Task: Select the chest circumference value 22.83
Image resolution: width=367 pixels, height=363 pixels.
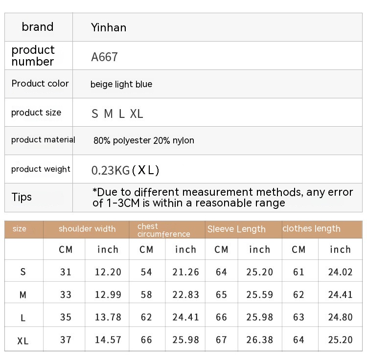Action: tap(185, 295)
